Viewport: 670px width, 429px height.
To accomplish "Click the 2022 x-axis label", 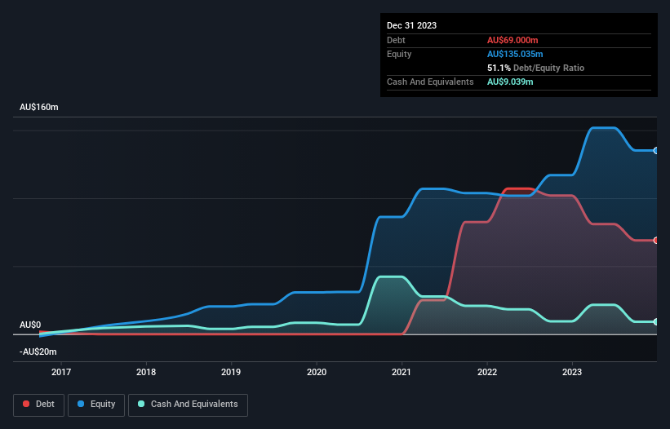I will 487,372.
